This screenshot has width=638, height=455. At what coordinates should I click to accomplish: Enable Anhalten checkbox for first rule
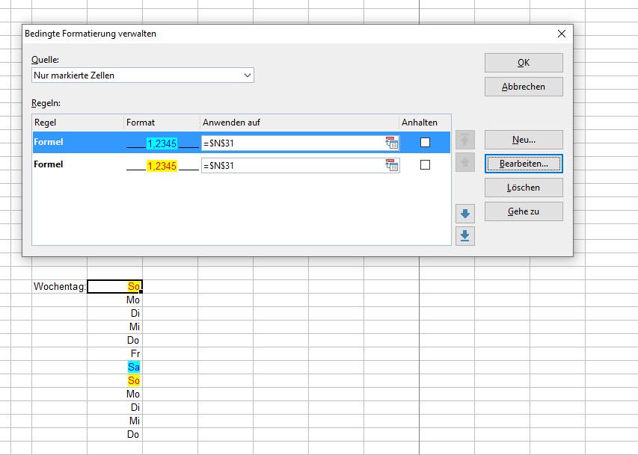pyautogui.click(x=425, y=143)
